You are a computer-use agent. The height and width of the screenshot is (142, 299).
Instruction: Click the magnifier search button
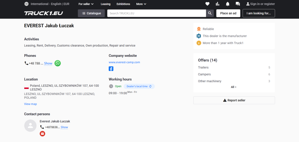210,13
